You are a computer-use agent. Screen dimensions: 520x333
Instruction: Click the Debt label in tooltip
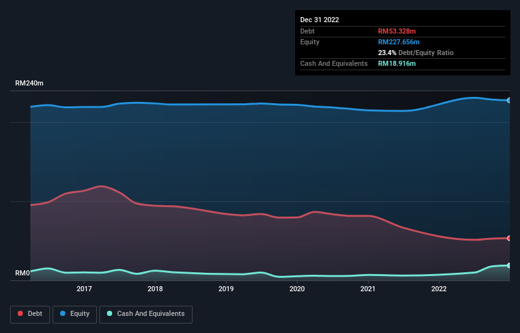(x=307, y=31)
